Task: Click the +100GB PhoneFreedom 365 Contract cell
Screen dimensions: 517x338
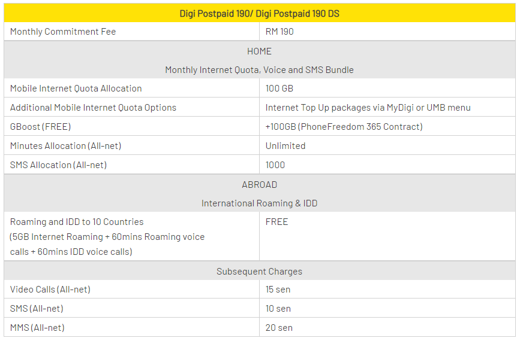Action: click(344, 127)
